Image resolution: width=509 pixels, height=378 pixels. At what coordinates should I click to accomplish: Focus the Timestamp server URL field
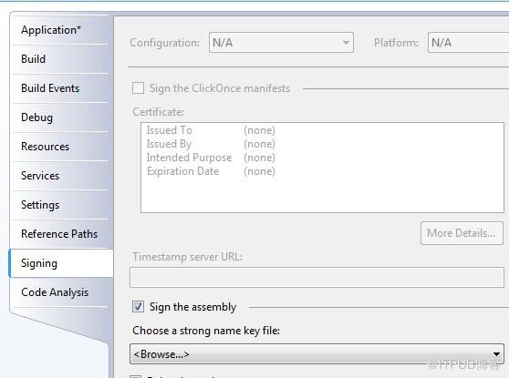coord(317,278)
